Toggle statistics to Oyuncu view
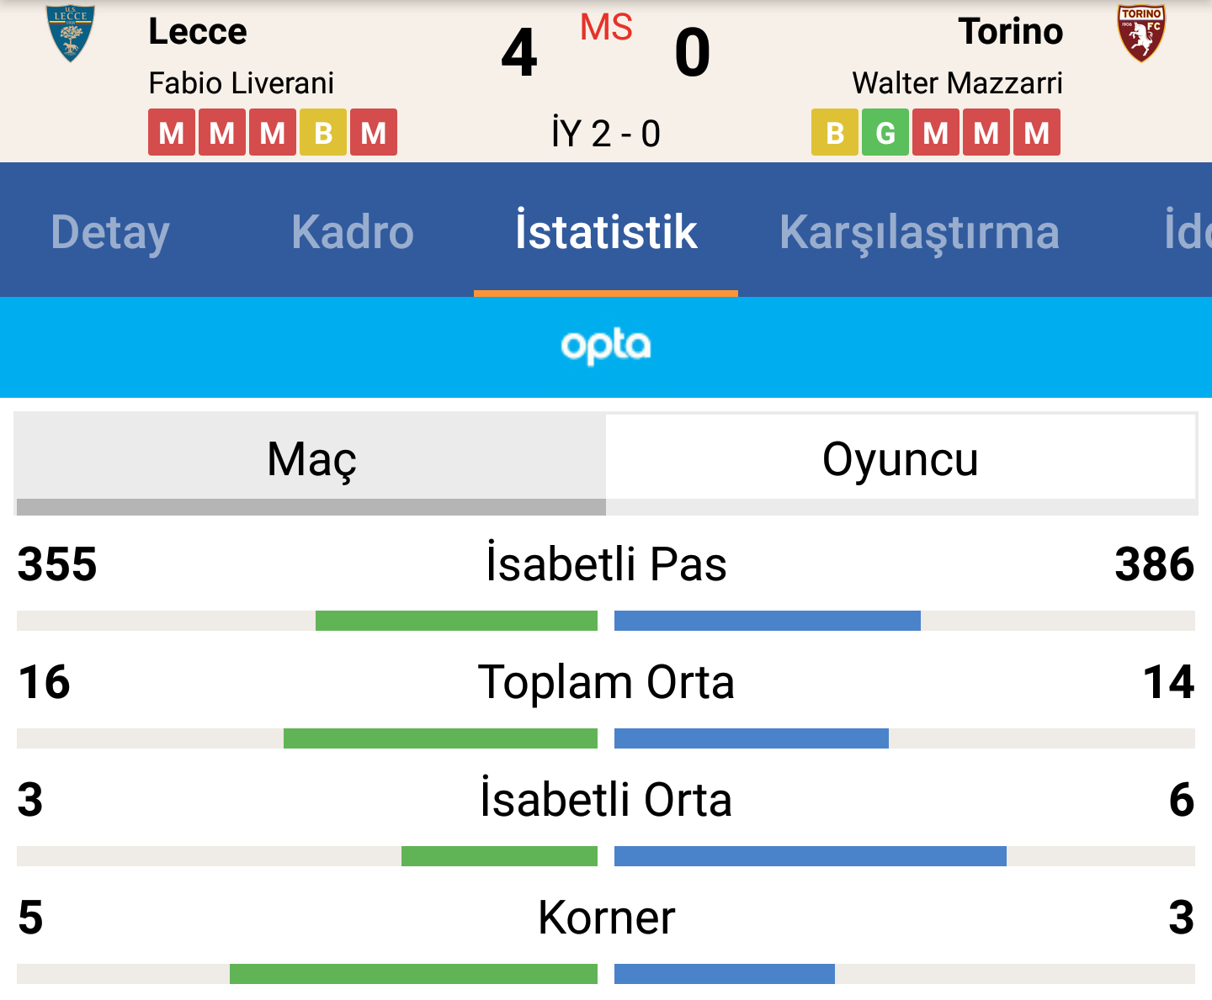Screen dimensions: 1212x1000 tap(901, 459)
